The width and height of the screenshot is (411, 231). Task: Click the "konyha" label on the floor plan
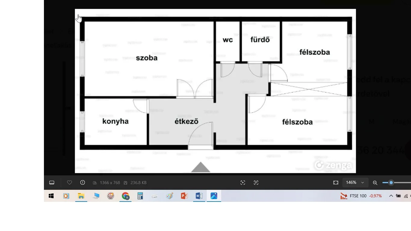[x=116, y=122]
